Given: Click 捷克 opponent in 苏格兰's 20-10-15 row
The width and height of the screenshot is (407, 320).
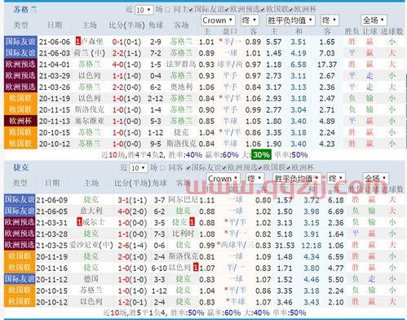Looking at the screenshot, I should click(181, 132).
